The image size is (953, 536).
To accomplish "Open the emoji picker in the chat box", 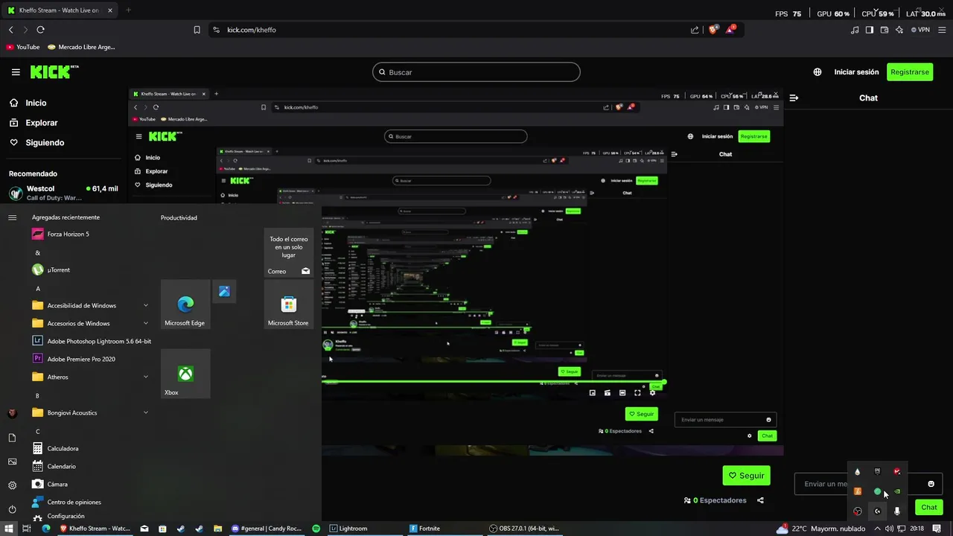I will point(931,484).
